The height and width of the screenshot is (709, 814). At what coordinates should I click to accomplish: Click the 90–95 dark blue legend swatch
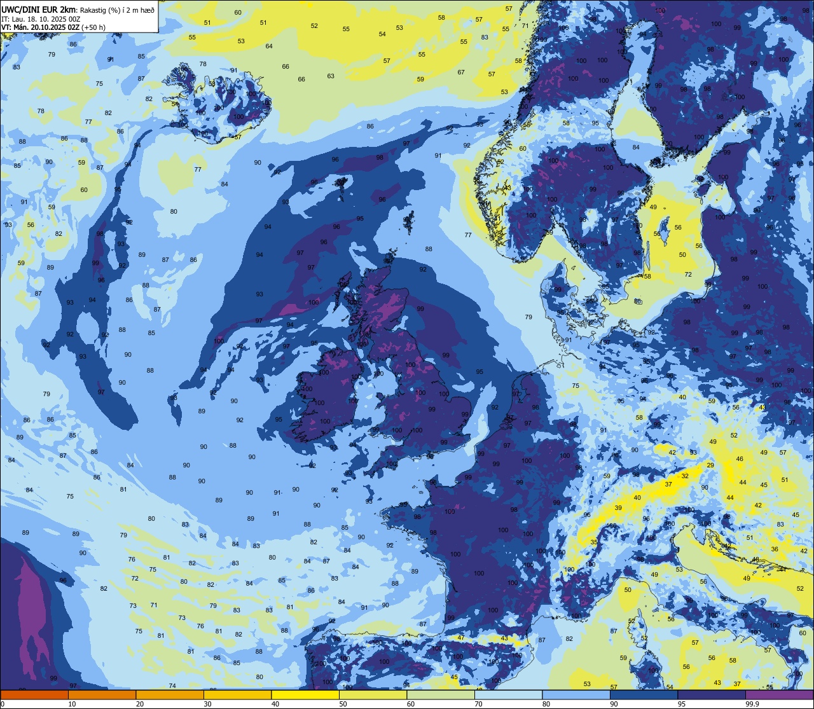click(x=644, y=695)
